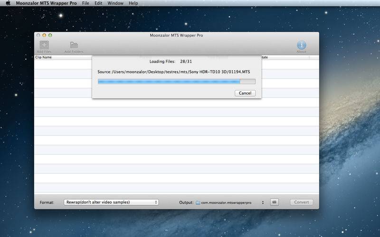Open the Edit menu
This screenshot has height=237, width=380.
(98, 3)
